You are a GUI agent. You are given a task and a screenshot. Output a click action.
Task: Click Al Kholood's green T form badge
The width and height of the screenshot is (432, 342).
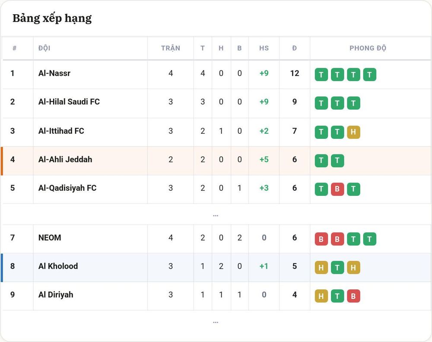337,267
